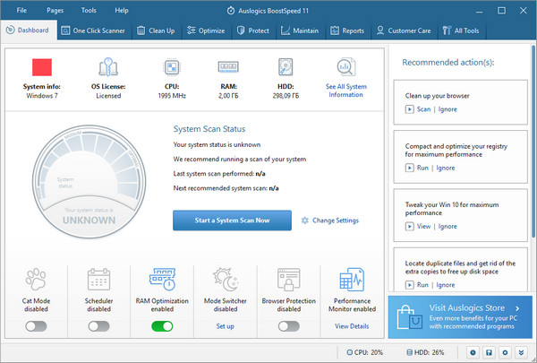The height and width of the screenshot is (363, 537).
Task: Click the HDD drive icon
Action: tap(286, 67)
